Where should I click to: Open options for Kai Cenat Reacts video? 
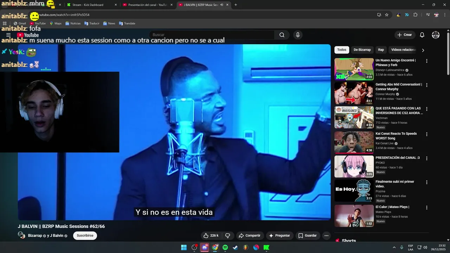click(x=427, y=134)
